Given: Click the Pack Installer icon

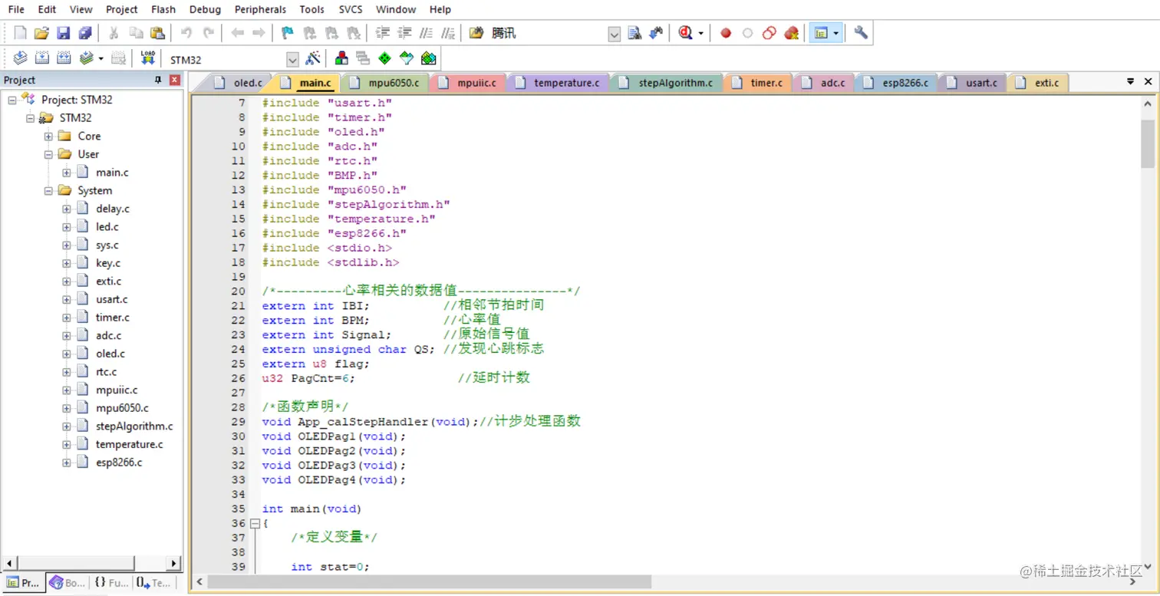Looking at the screenshot, I should coord(428,58).
